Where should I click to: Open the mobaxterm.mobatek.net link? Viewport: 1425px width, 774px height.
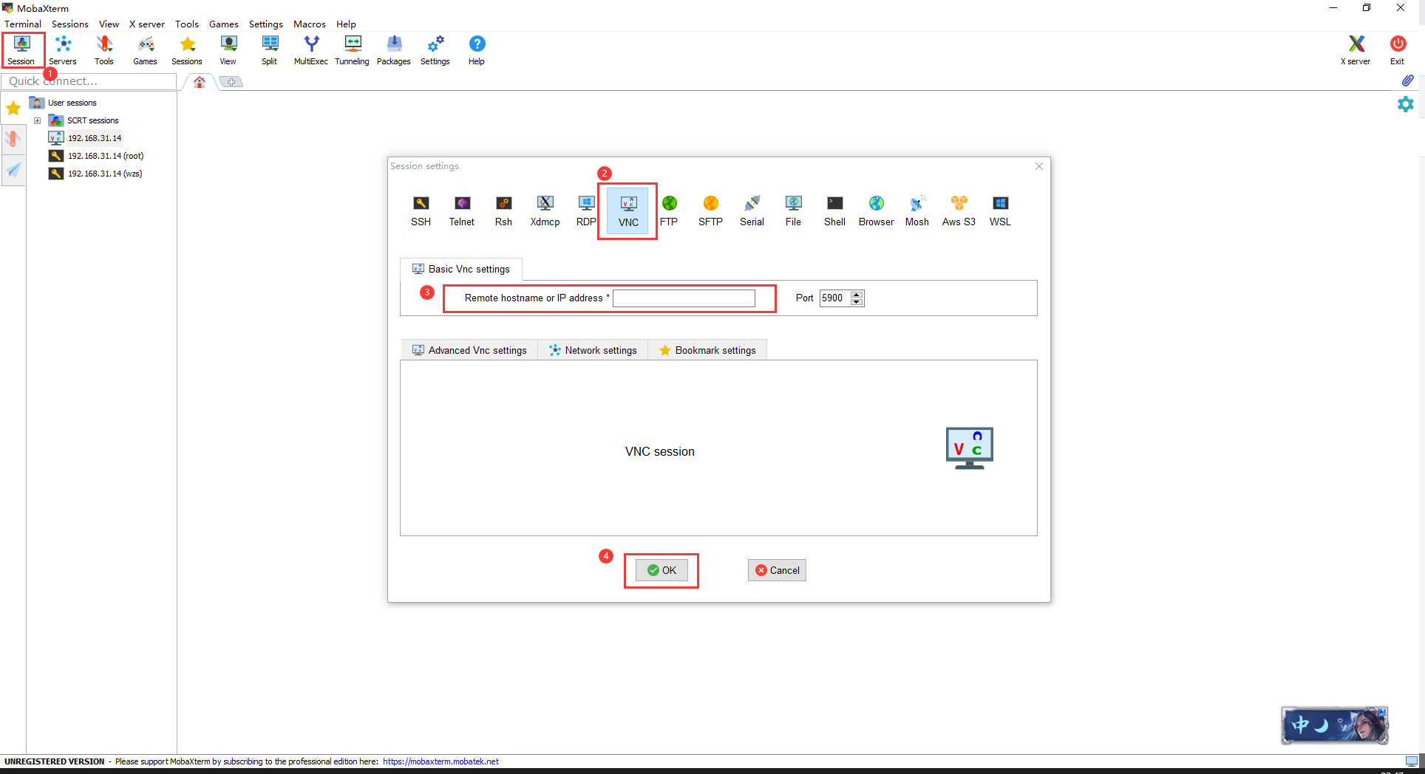(441, 761)
